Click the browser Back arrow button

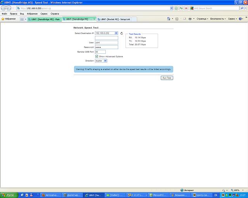[x=3, y=8]
